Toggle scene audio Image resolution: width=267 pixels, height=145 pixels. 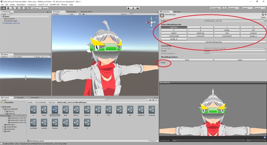80,14
